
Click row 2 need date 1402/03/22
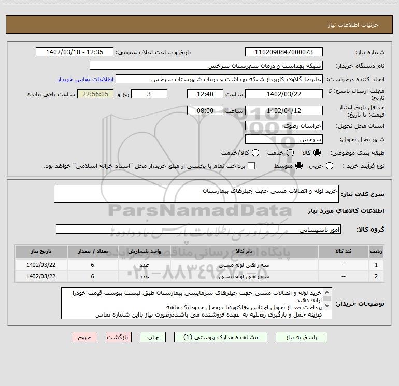pyautogui.click(x=41, y=276)
